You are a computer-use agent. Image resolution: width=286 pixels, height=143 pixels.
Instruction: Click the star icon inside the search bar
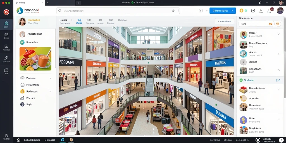click(x=173, y=11)
